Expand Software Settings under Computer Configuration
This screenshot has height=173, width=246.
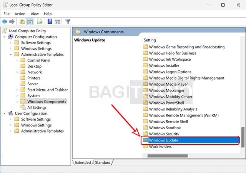tap(11, 43)
